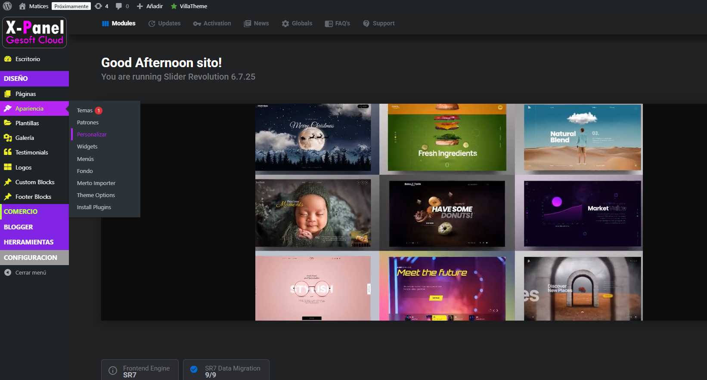Image resolution: width=707 pixels, height=380 pixels.
Task: Click the Frontend Engine SR7 button
Action: [x=140, y=370]
